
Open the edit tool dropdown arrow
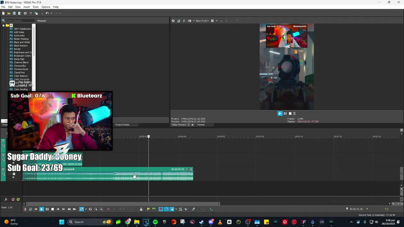(x=86, y=209)
